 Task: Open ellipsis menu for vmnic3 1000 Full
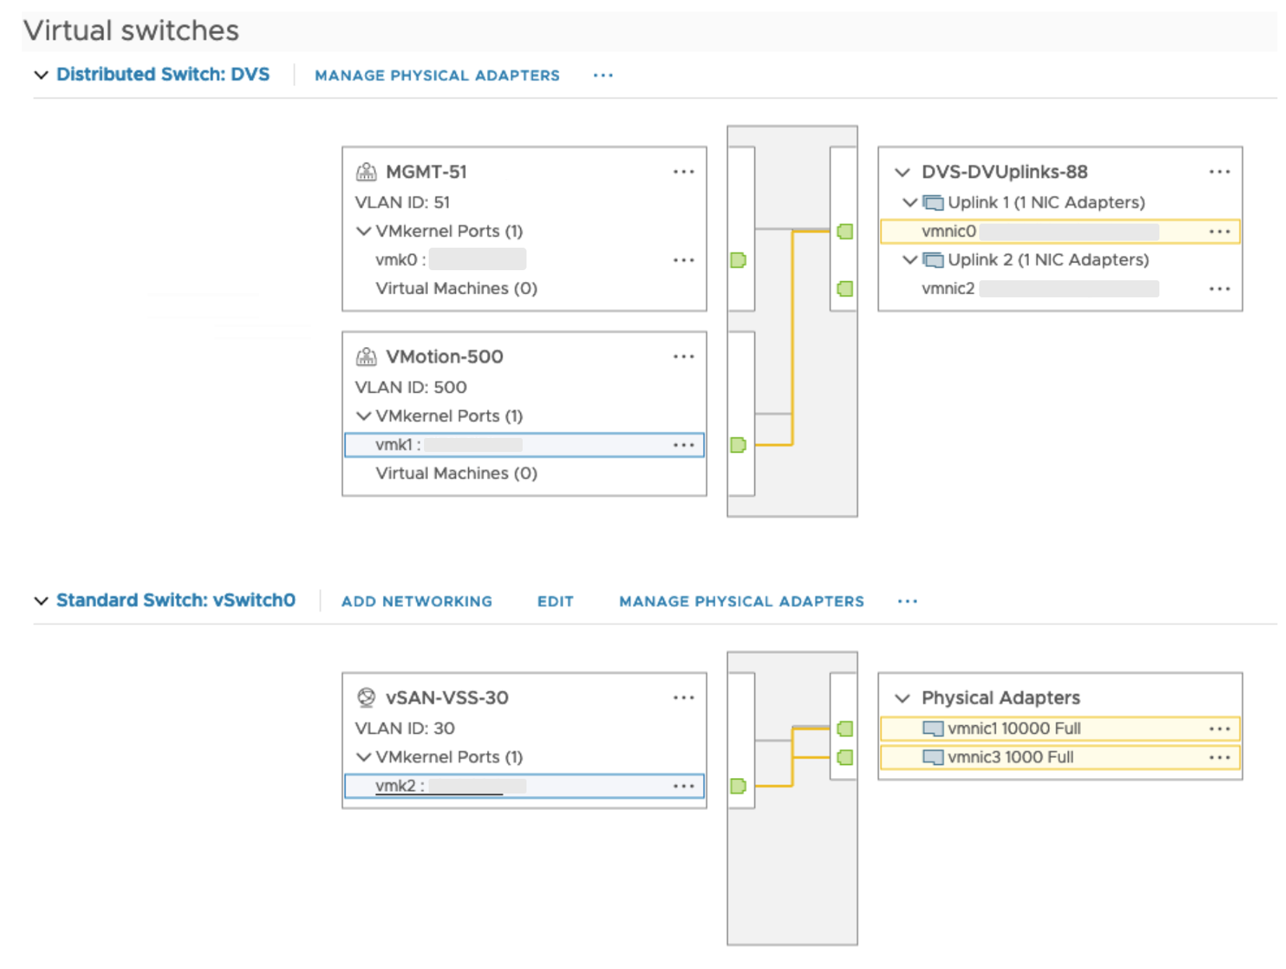coord(1219,757)
